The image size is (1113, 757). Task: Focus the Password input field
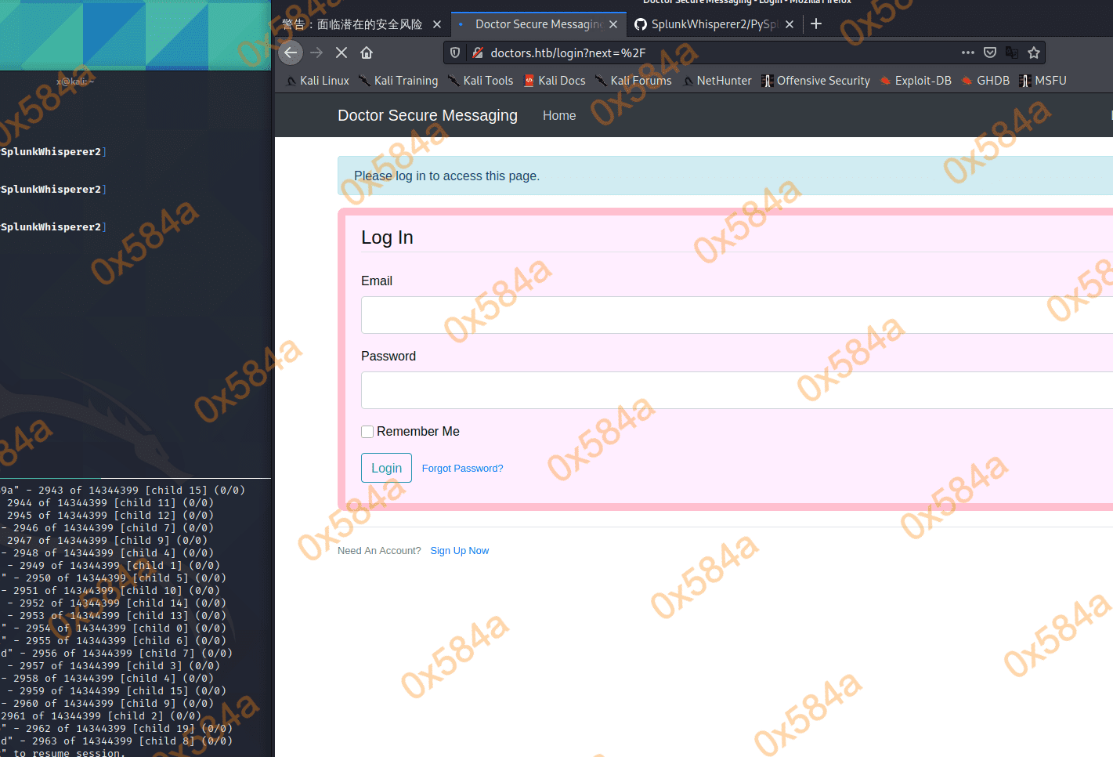point(736,390)
